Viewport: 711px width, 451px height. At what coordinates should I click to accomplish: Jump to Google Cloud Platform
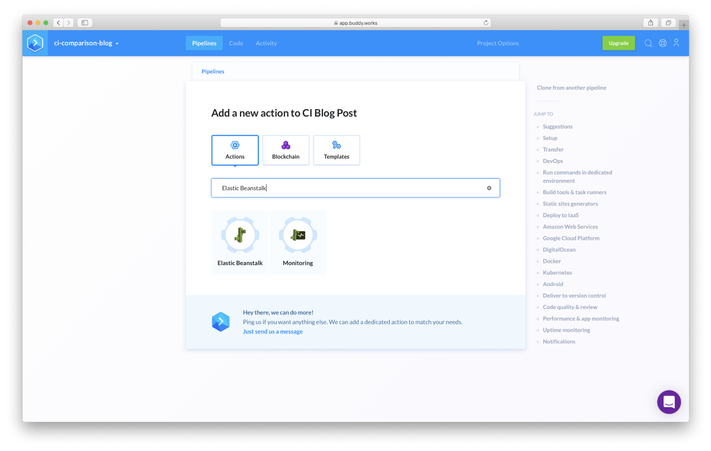571,238
